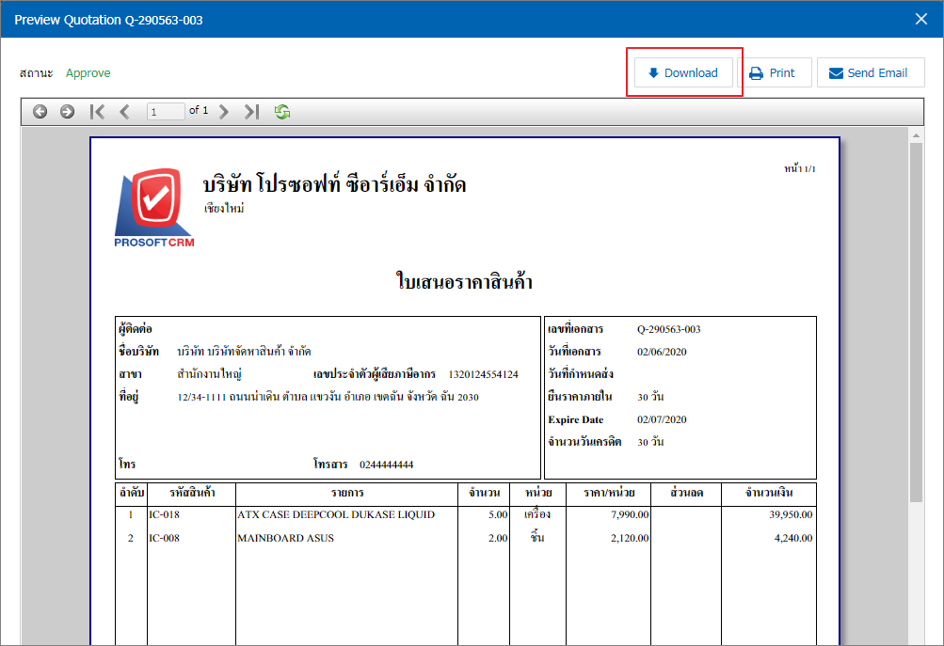Go to previous report page
This screenshot has width=944, height=646.
[124, 111]
